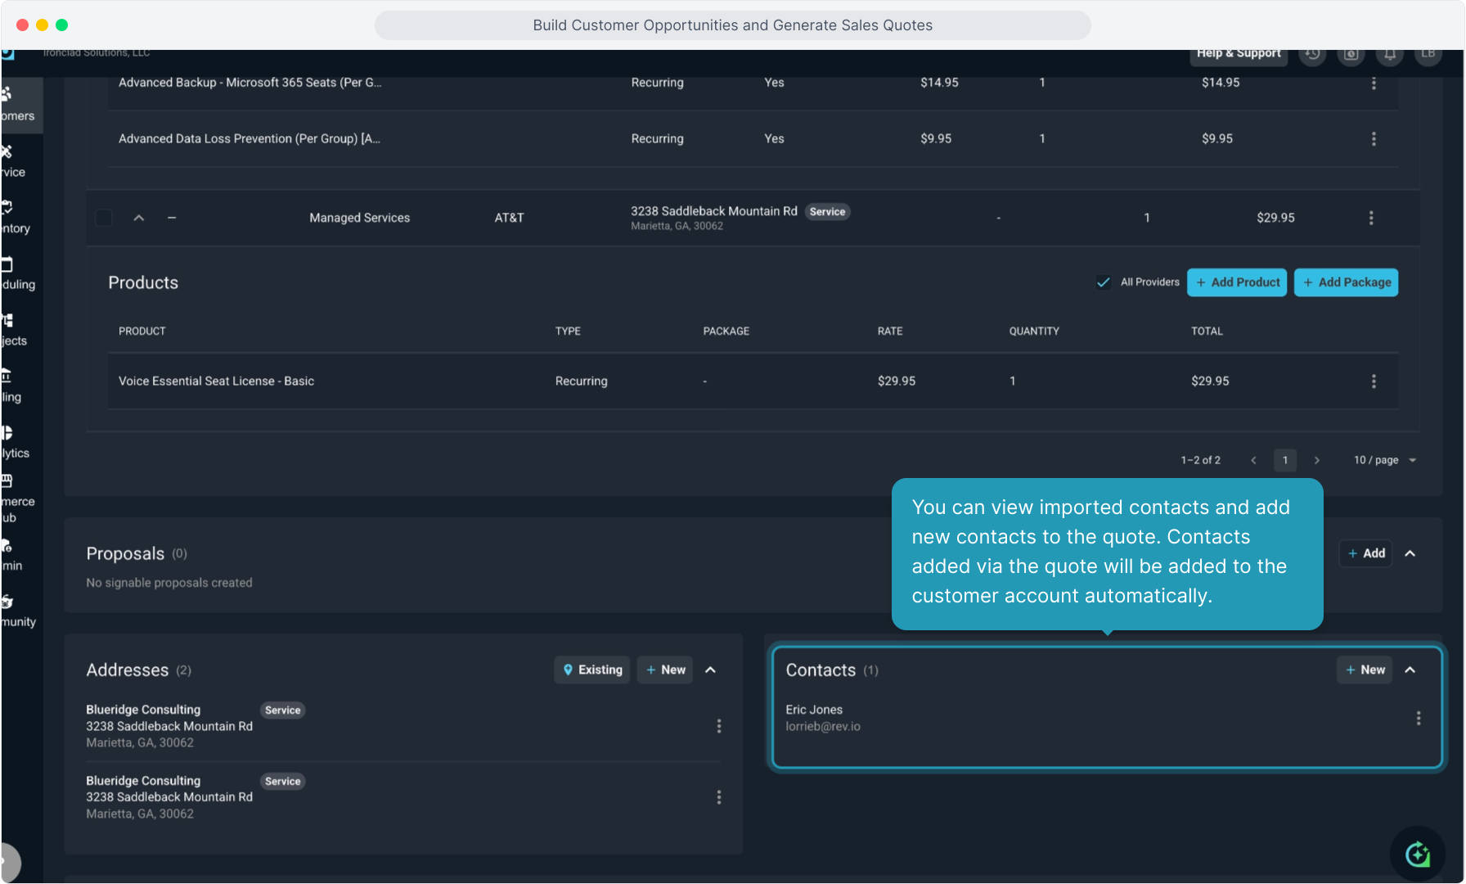1466x884 pixels.
Task: Open the Analytics sidebar menu item
Action: coord(15,443)
